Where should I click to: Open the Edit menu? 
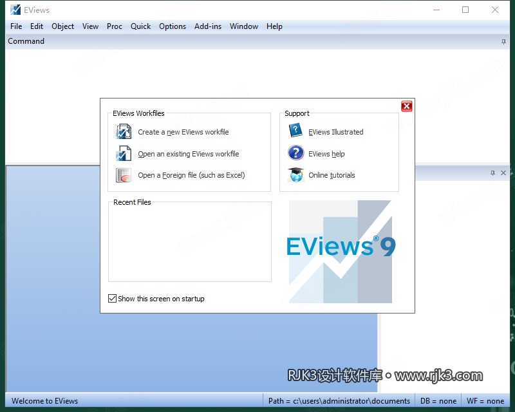[37, 26]
